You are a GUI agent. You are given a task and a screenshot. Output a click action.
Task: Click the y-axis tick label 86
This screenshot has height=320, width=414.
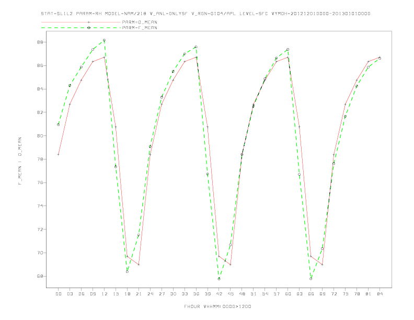(x=40, y=65)
